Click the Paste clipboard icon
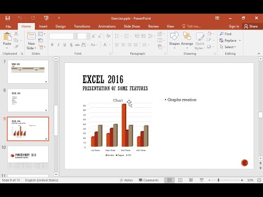The image size is (263, 197). [7, 37]
